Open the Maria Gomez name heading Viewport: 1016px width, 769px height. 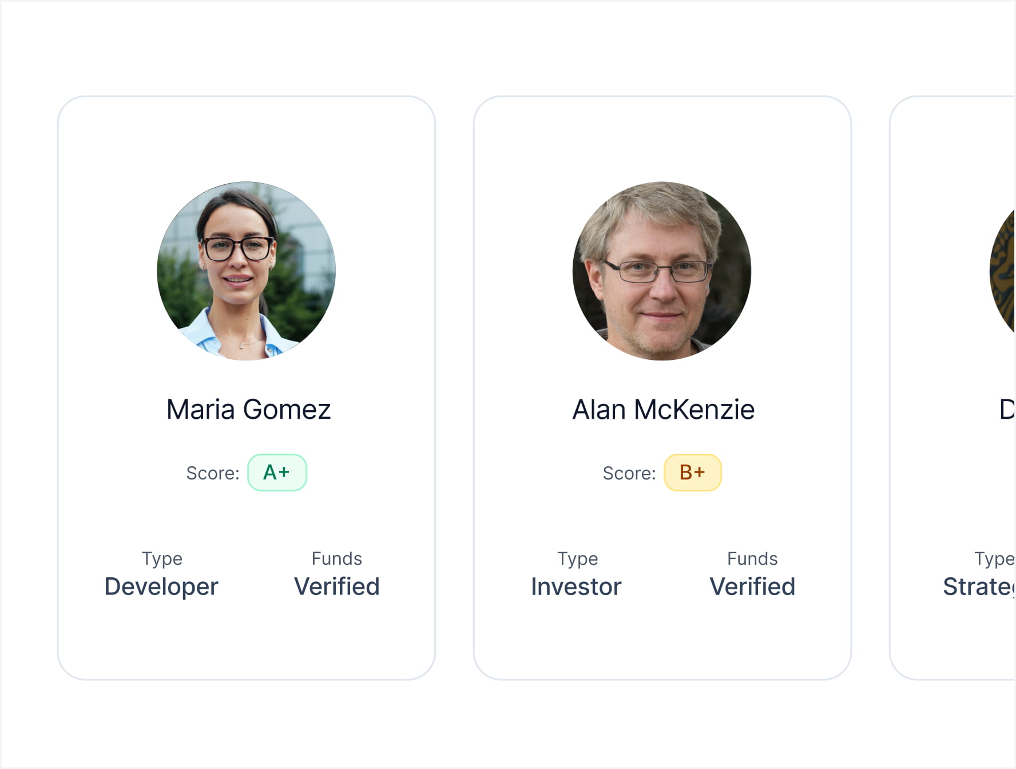point(248,410)
